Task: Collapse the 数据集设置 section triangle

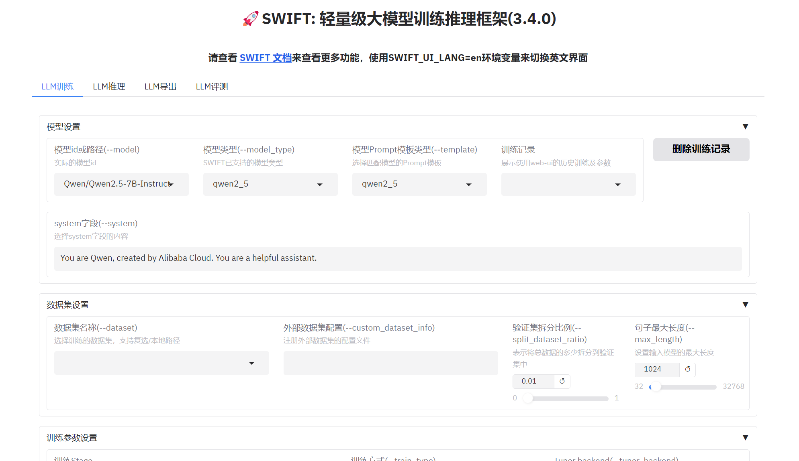Action: (745, 305)
